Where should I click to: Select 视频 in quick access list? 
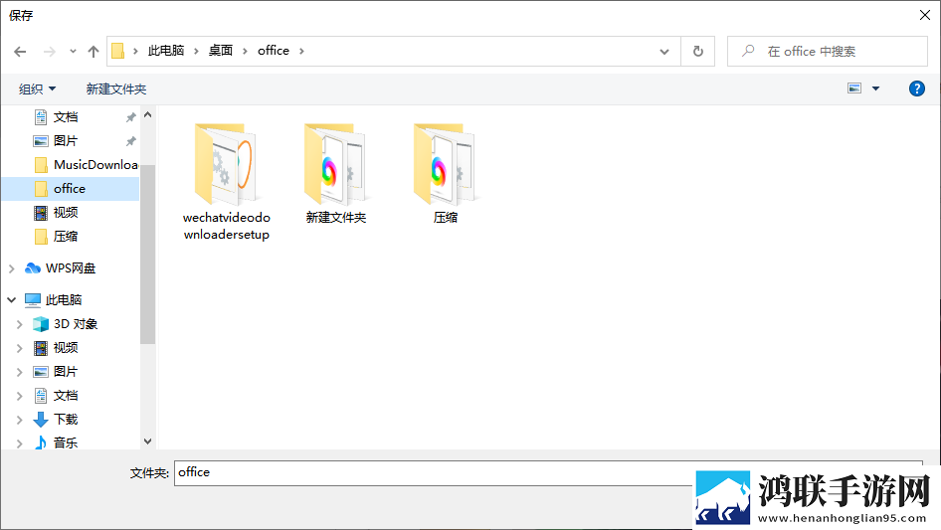(66, 213)
